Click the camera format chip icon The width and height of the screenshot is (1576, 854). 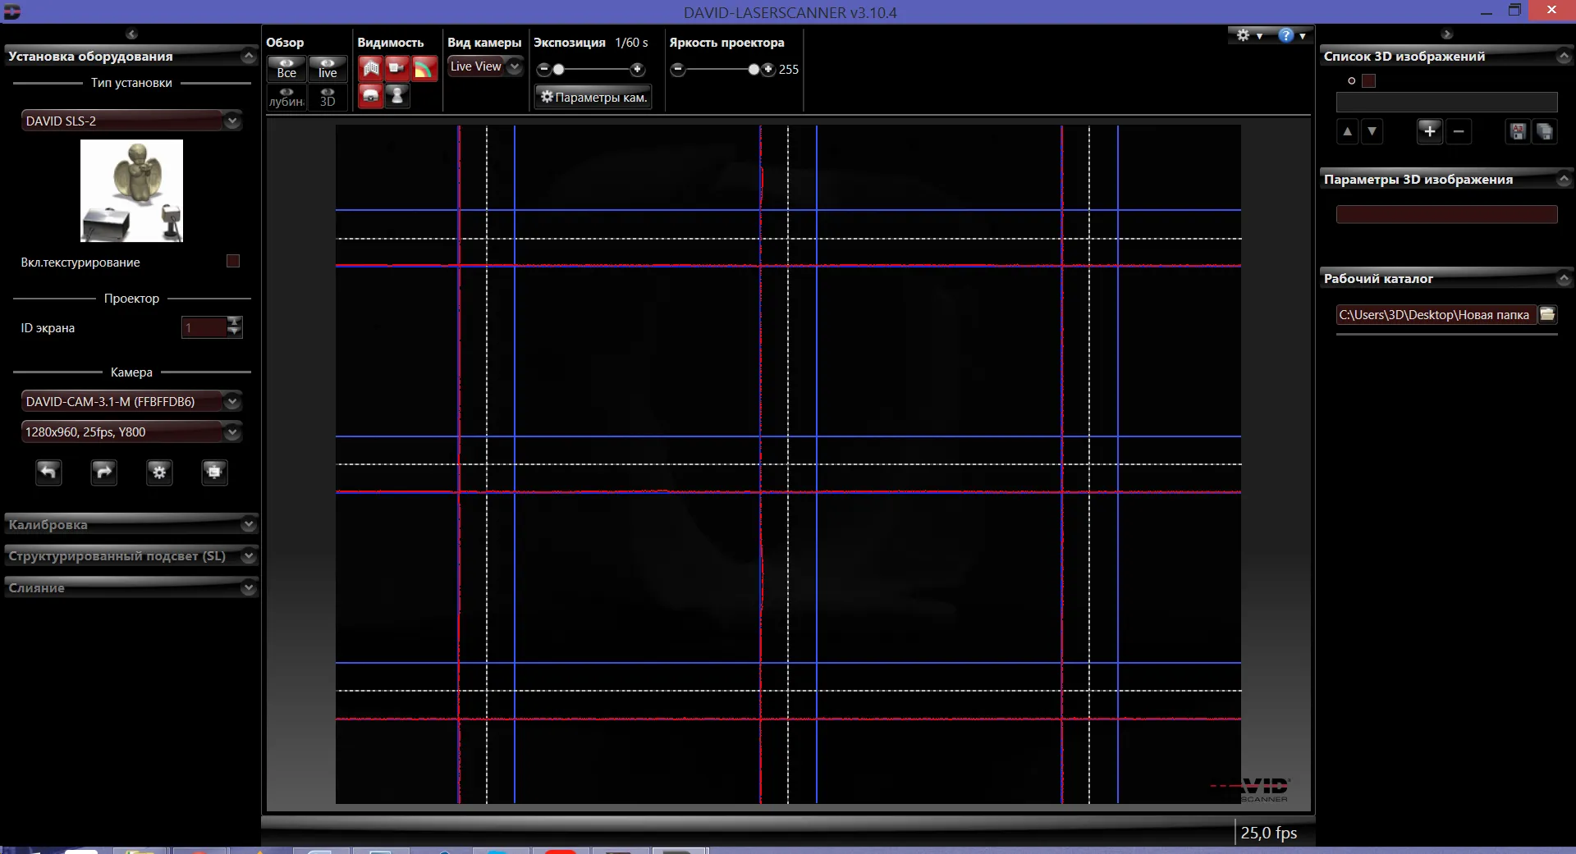pyautogui.click(x=214, y=472)
